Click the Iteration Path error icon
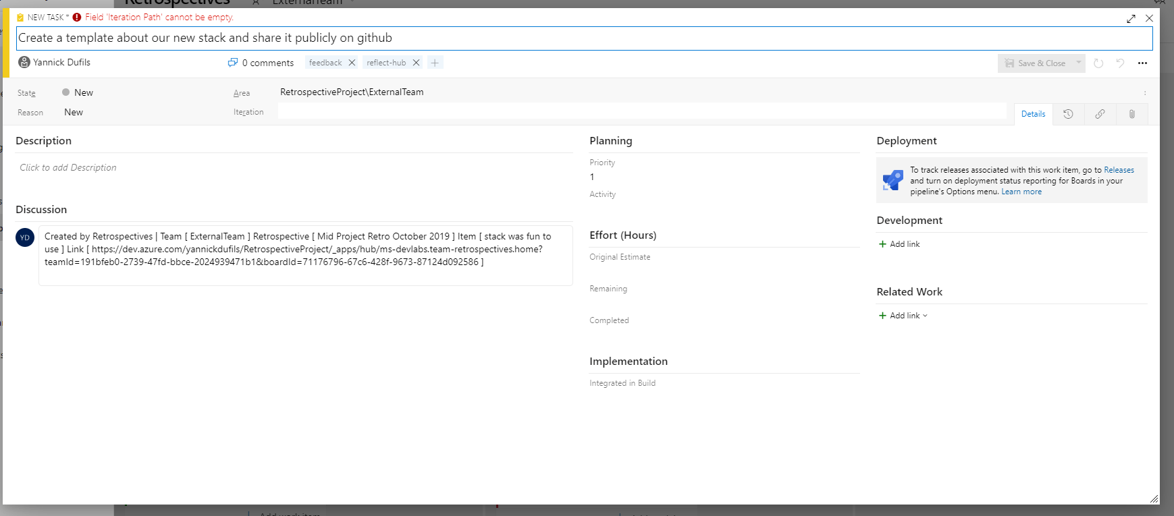The height and width of the screenshot is (516, 1174). [77, 18]
